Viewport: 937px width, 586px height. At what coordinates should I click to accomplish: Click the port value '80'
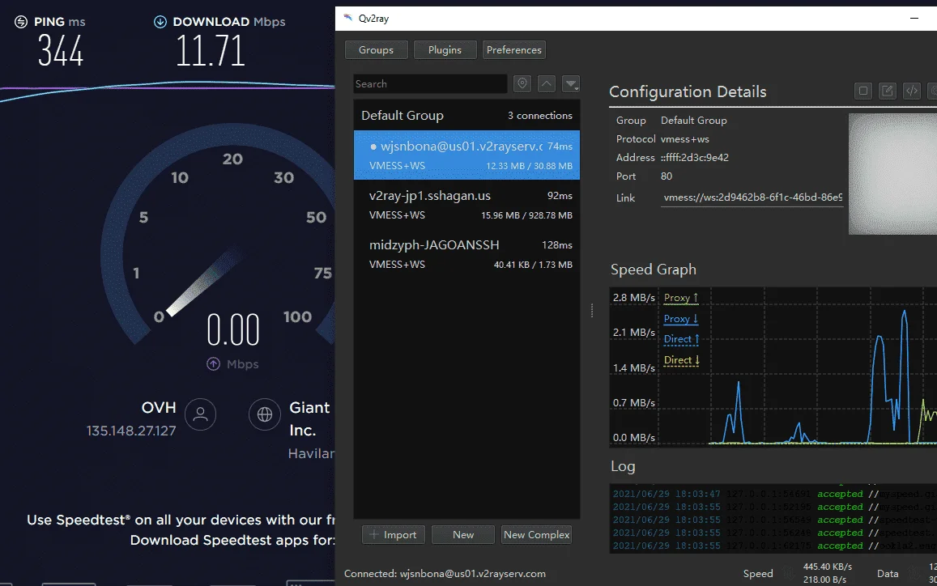[667, 176]
